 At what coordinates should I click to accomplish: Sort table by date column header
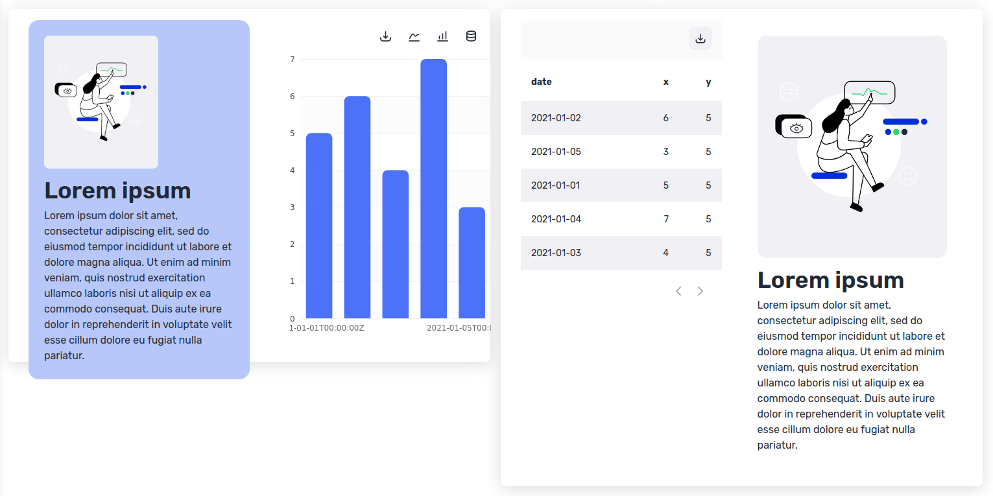[x=542, y=82]
